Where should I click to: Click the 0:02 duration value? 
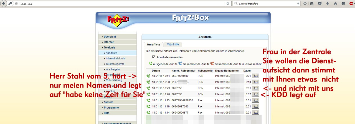[248, 94]
